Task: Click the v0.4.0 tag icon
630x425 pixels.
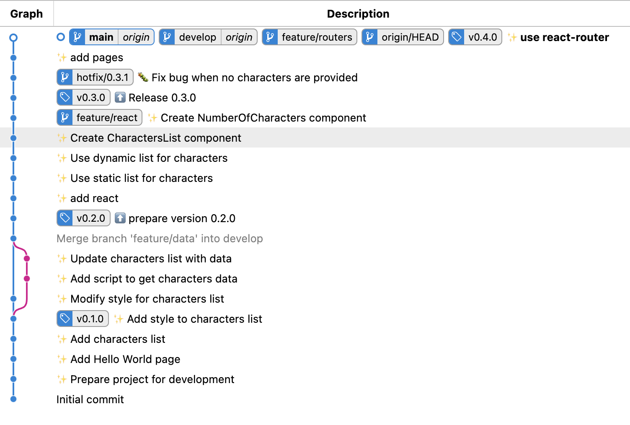Action: point(457,37)
